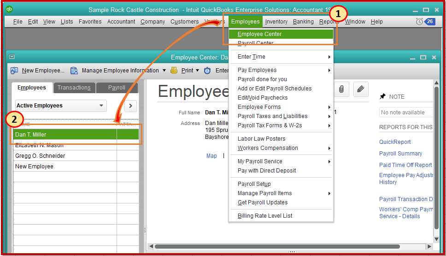The width and height of the screenshot is (446, 256).
Task: Expand Payroll Tax Forms & W-2s submenu arrow
Action: click(x=329, y=125)
